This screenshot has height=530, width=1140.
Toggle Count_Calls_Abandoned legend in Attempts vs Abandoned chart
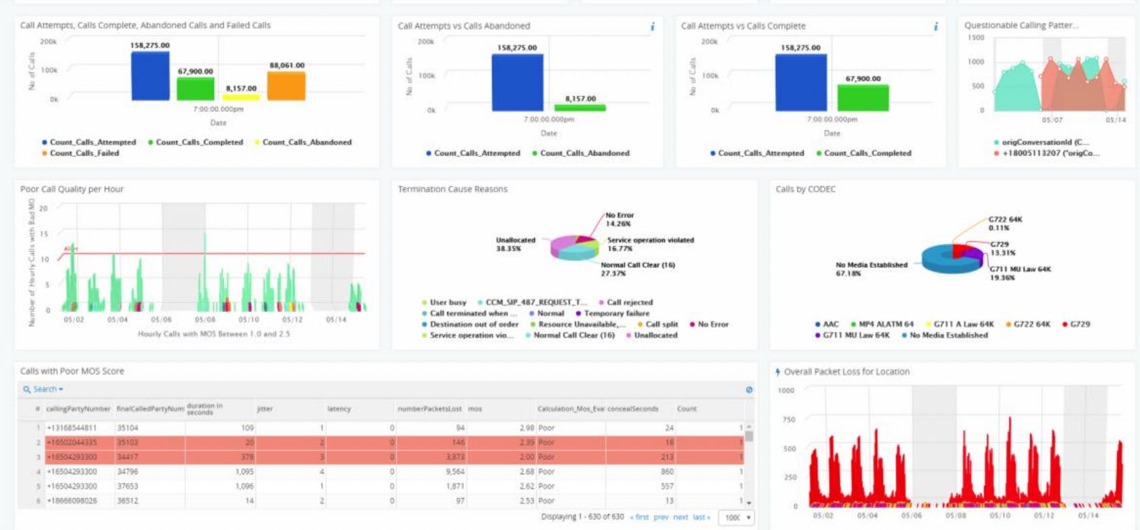[x=584, y=154]
